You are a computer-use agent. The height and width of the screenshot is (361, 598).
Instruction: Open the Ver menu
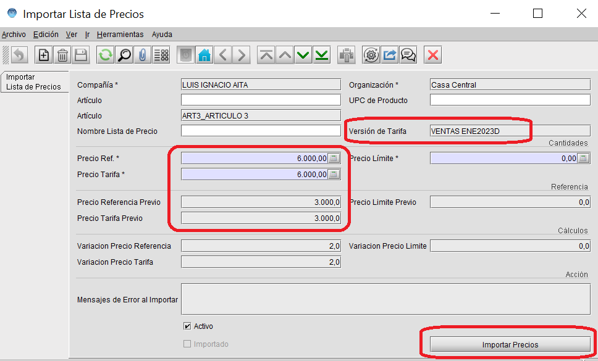click(x=72, y=35)
